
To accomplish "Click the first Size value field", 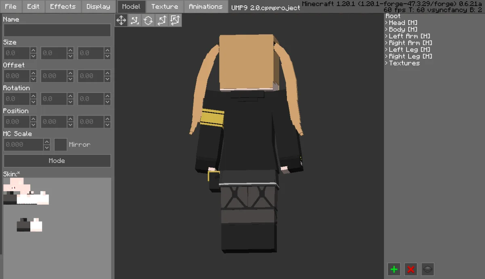I will [17, 53].
